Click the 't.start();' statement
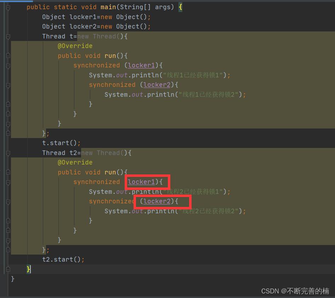Viewport: 335px width, 298px height. 61,143
